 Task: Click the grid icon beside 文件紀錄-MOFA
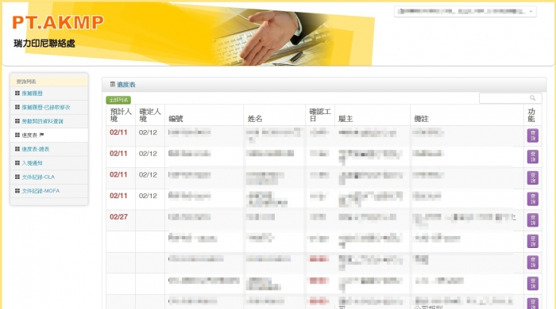click(x=17, y=191)
